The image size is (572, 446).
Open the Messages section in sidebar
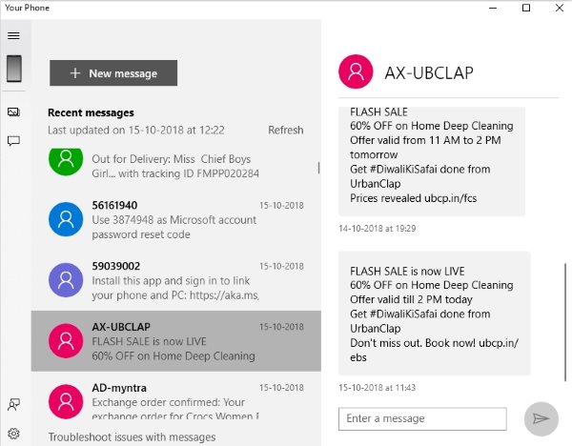pyautogui.click(x=14, y=141)
